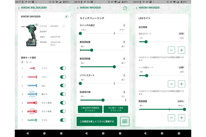
Task: Tap the camera icon on the tool photo
Action: 36,25
